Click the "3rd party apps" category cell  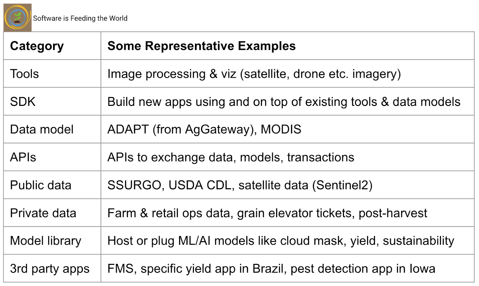[50, 269]
